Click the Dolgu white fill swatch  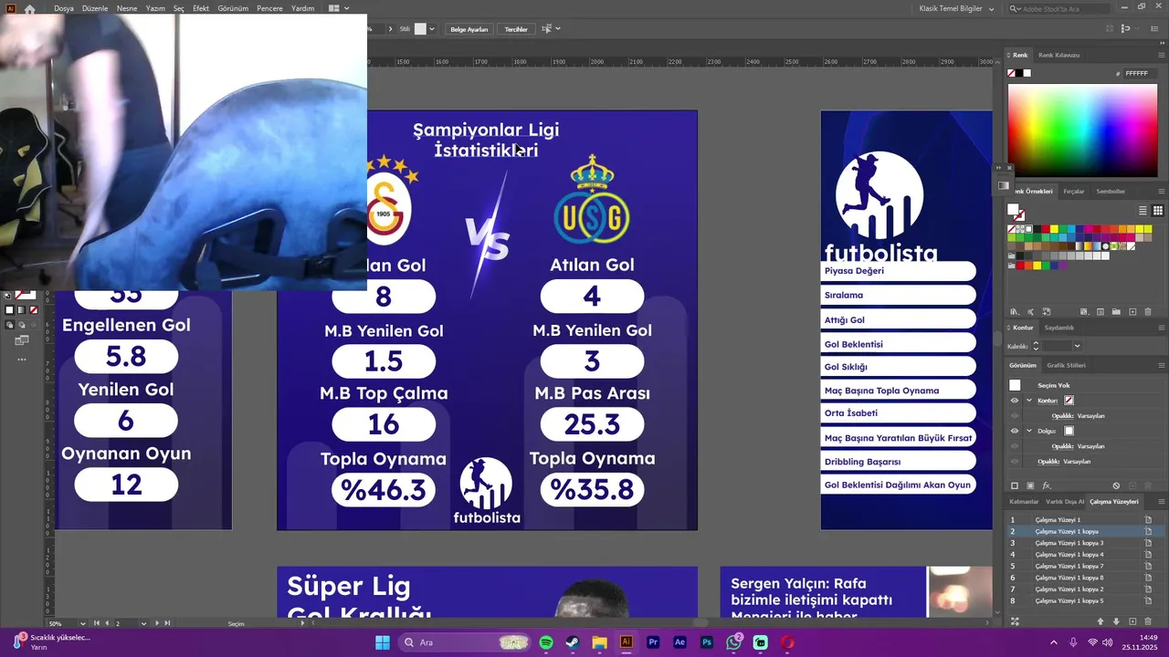coord(1069,431)
